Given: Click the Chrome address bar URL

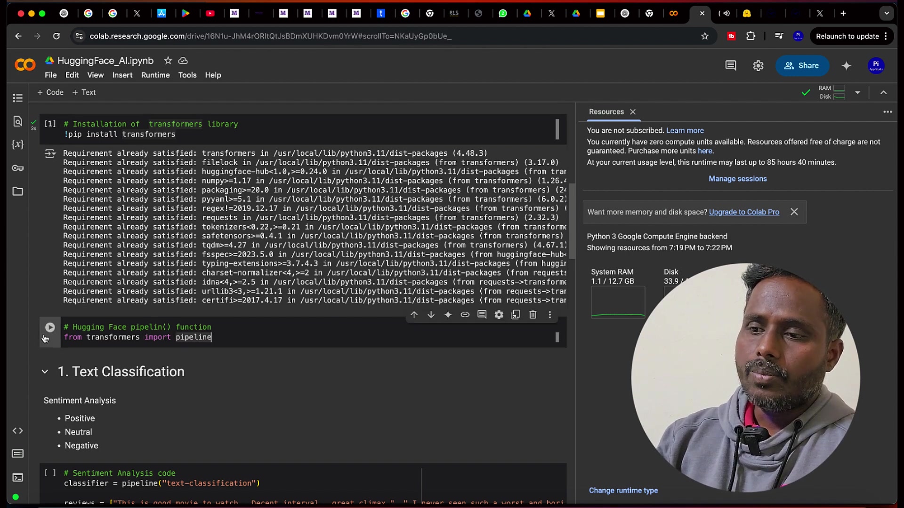Looking at the screenshot, I should pos(270,36).
